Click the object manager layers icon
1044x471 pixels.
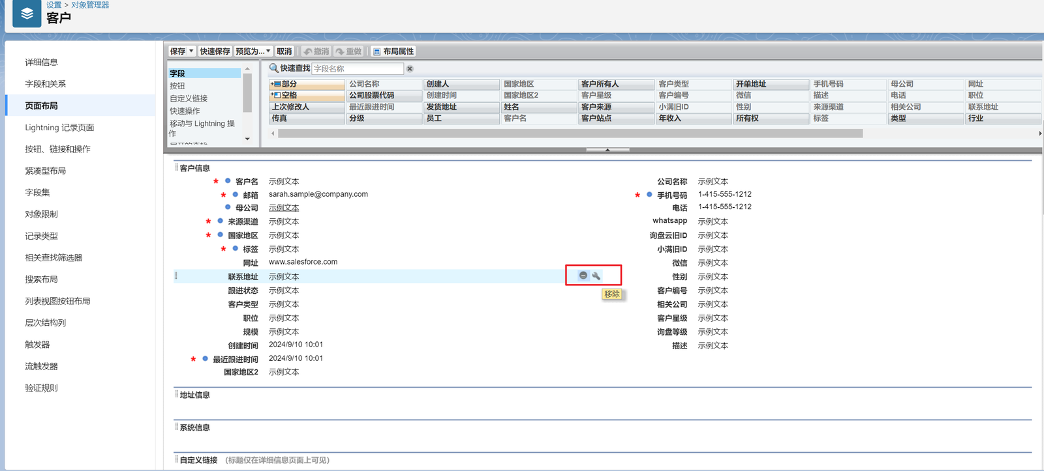point(27,14)
